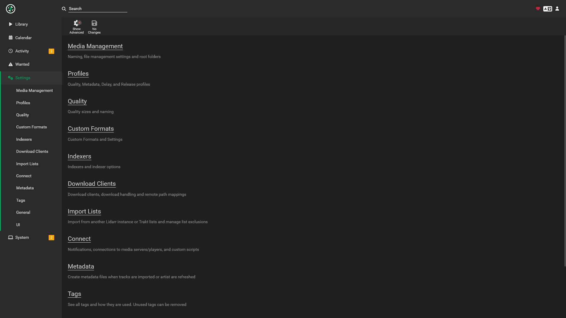
Task: Click the red heart donate icon
Action: pyautogui.click(x=538, y=9)
